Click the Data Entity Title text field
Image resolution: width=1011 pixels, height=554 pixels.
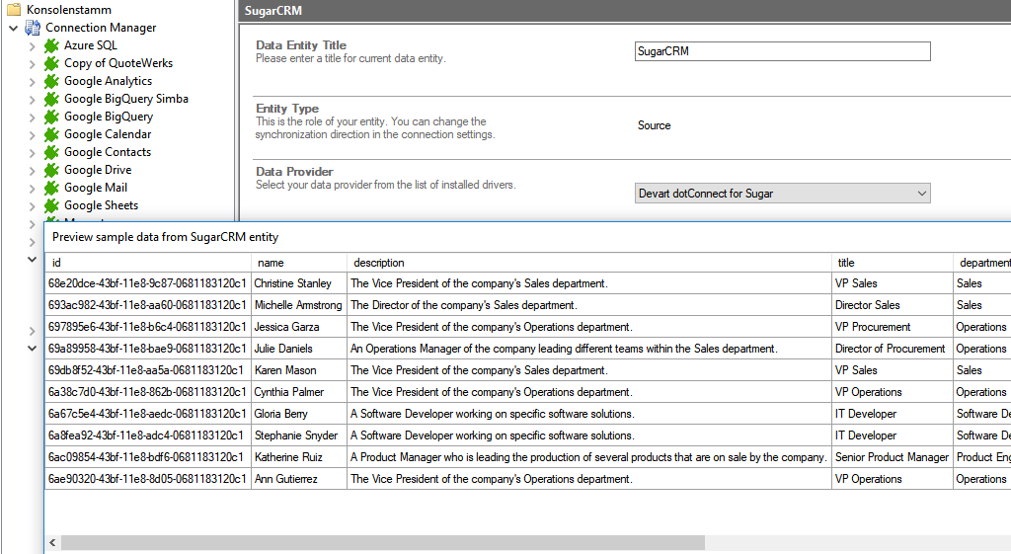tap(782, 51)
